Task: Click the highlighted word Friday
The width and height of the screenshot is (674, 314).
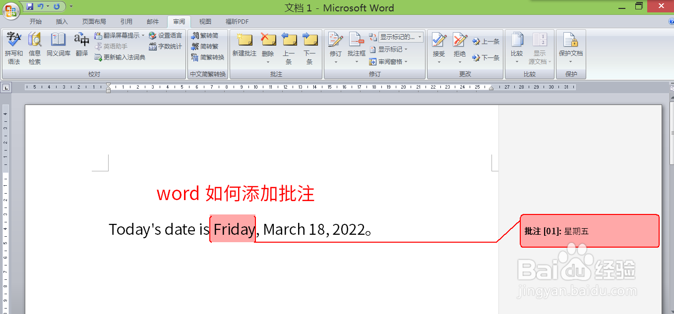Action: tap(234, 229)
